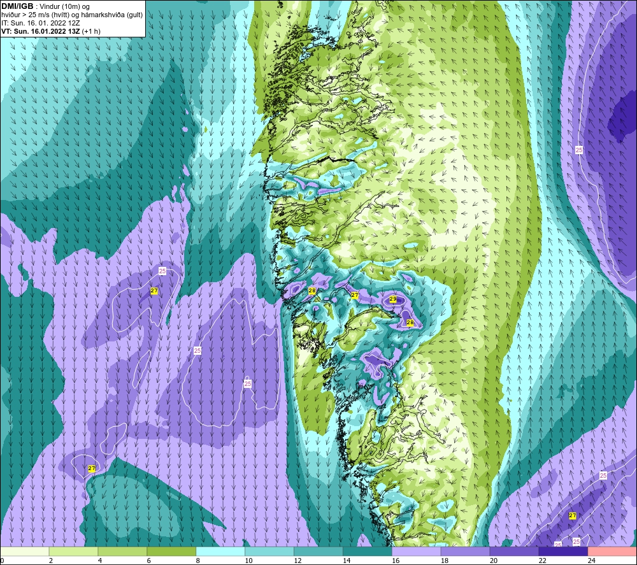This screenshot has height=565, width=637.
Task: Click the yellow 28 label just below the 29
Action: pos(410,322)
